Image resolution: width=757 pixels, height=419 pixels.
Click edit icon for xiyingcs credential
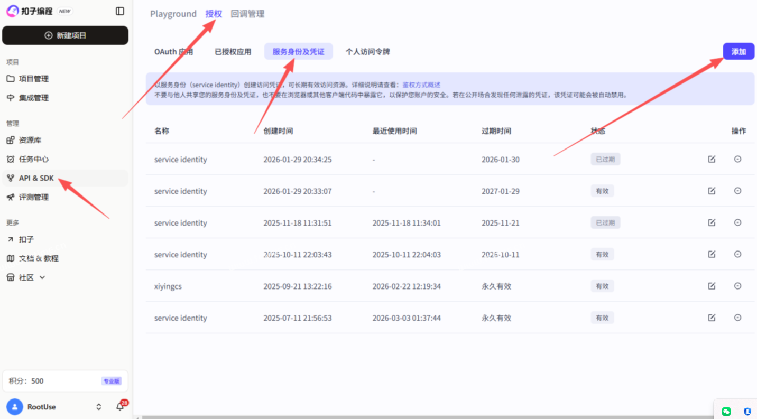click(712, 286)
